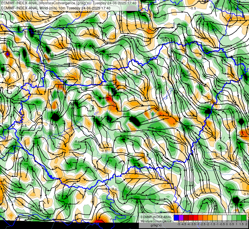Viewport: 249px width, 229px height.
Task: Click the -4.5 legend tick label
Action: click(x=183, y=224)
